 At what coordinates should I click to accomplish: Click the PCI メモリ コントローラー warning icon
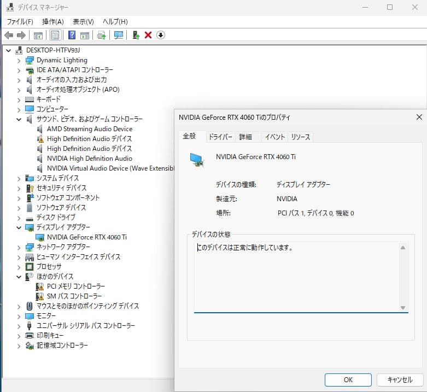[40, 286]
